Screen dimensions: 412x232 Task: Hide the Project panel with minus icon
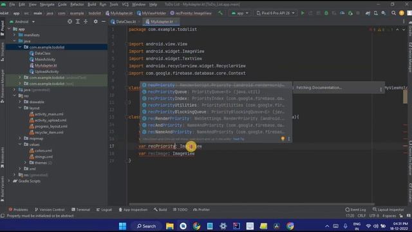pos(104,21)
